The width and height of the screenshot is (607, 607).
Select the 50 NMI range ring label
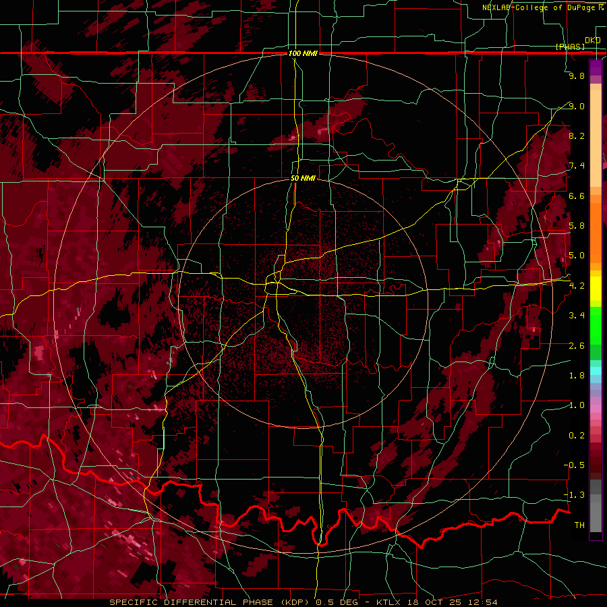(x=303, y=178)
